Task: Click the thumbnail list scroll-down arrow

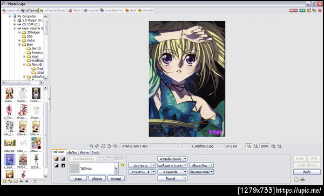Action: click(x=46, y=176)
